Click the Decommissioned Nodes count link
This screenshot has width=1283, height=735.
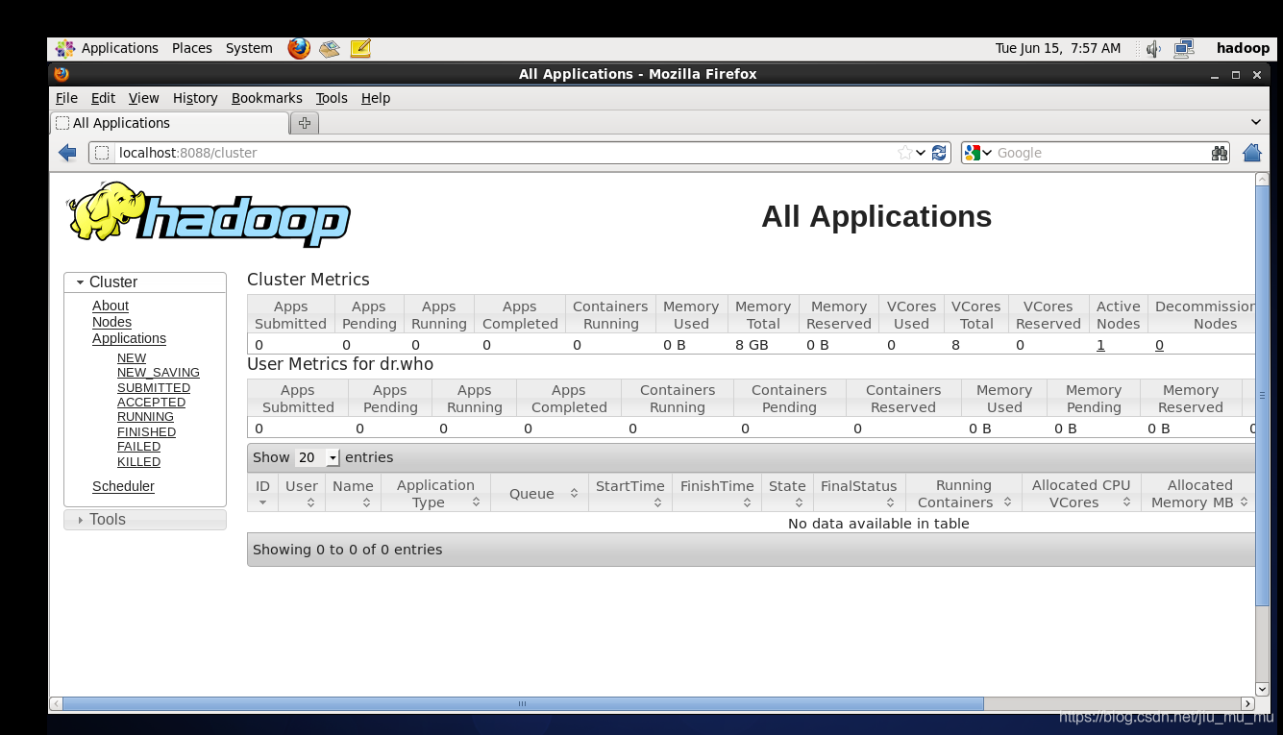point(1159,345)
